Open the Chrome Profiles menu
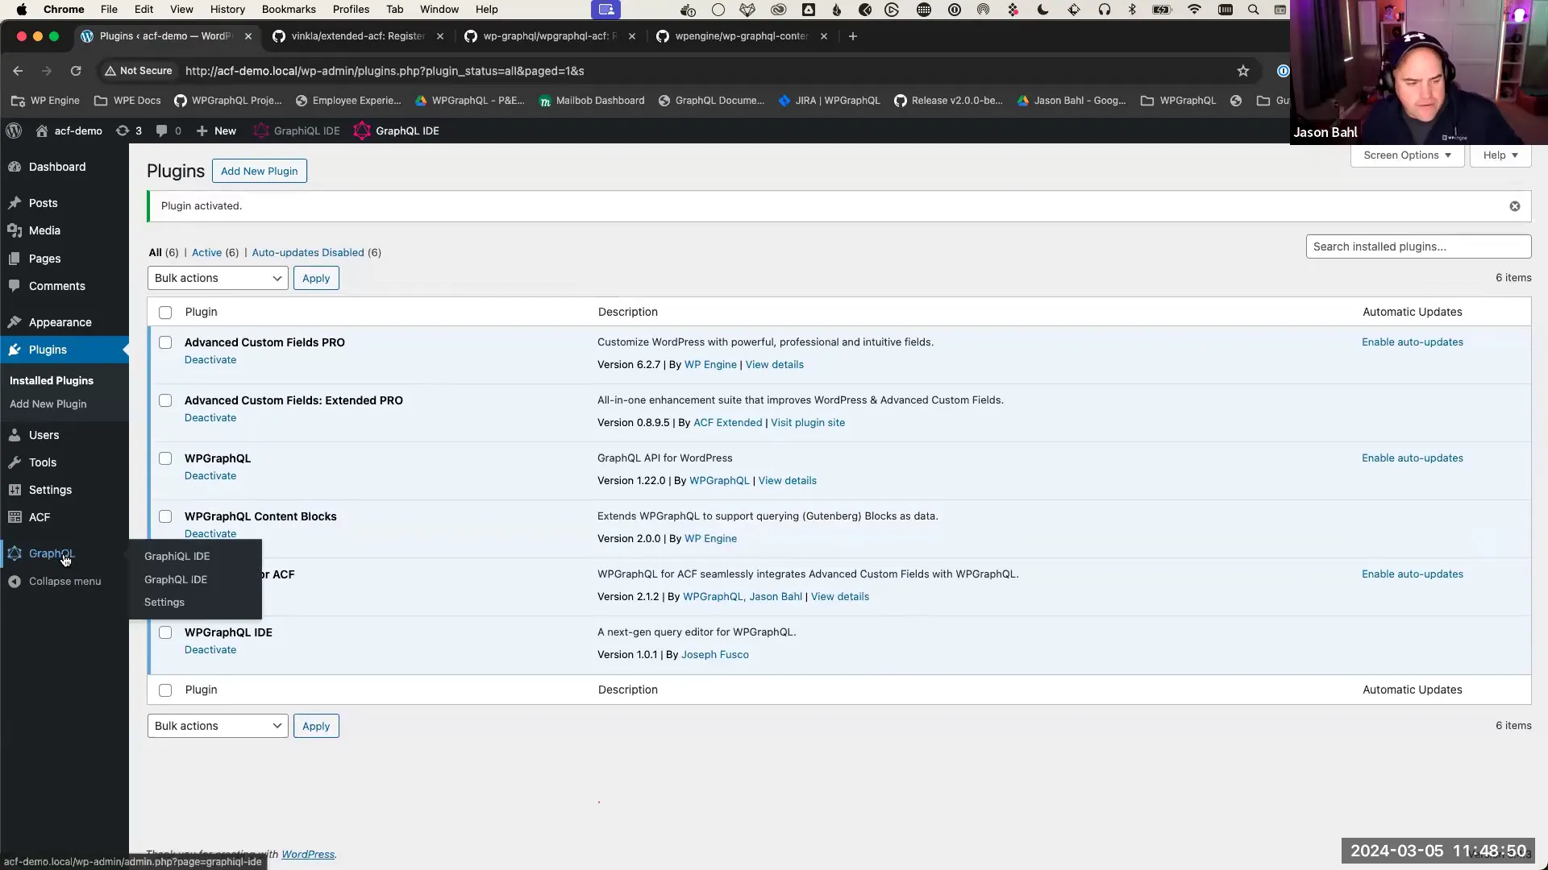 click(351, 10)
